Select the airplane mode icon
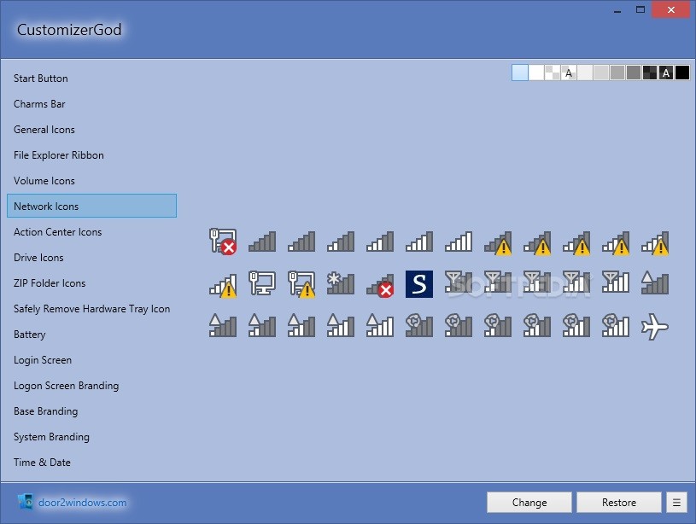Viewport: 696px width, 524px height. tap(654, 327)
